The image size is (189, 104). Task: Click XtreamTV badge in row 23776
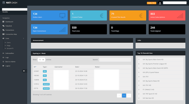point(46,88)
